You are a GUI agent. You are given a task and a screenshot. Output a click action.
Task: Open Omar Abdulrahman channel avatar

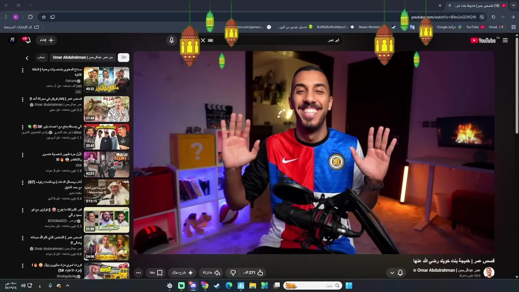click(x=489, y=273)
